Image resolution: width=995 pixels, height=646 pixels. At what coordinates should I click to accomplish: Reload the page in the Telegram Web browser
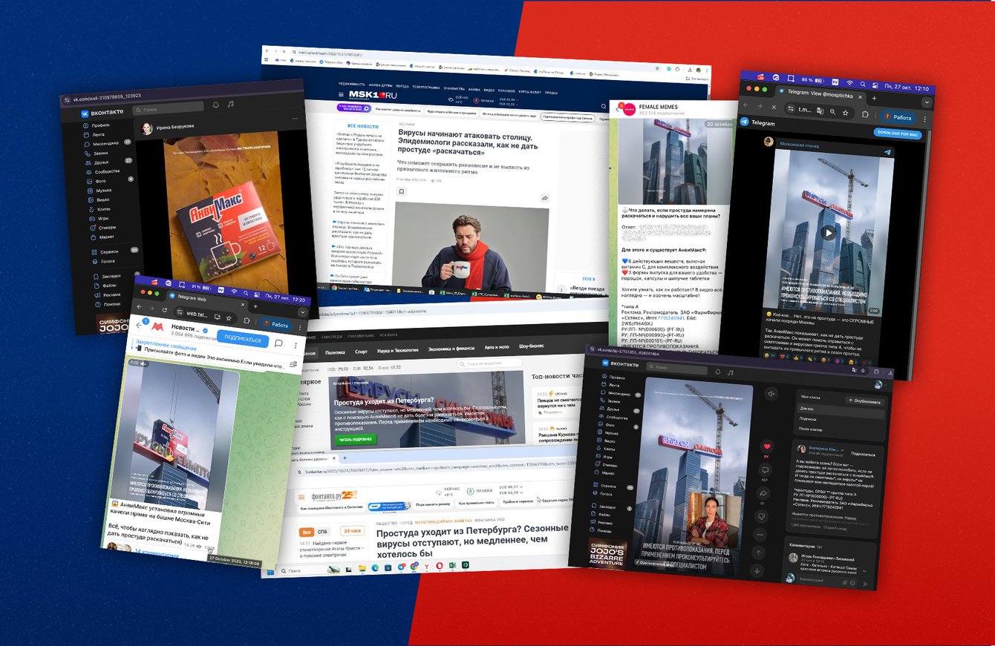165,309
